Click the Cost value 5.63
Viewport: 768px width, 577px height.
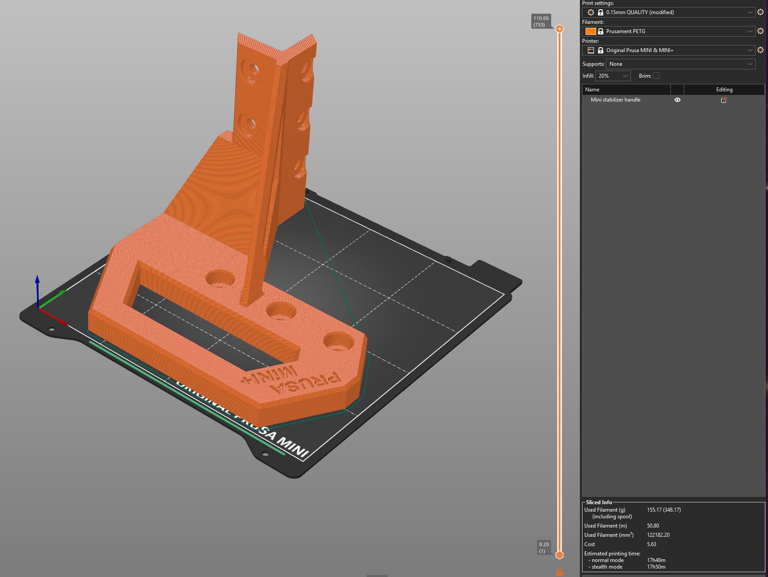tap(651, 544)
